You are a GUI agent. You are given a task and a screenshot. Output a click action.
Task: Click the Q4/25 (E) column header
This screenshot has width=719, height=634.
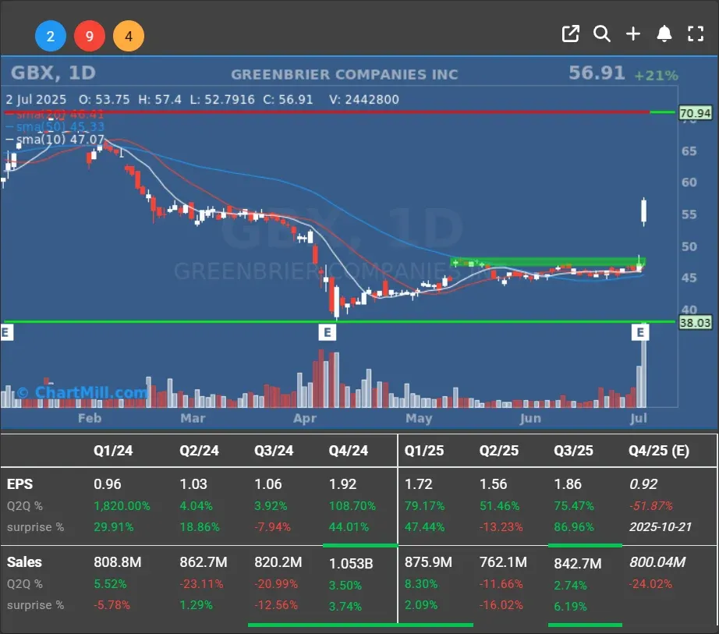(x=659, y=451)
